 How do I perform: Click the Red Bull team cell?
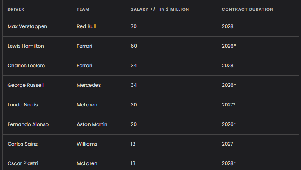[x=86, y=26]
